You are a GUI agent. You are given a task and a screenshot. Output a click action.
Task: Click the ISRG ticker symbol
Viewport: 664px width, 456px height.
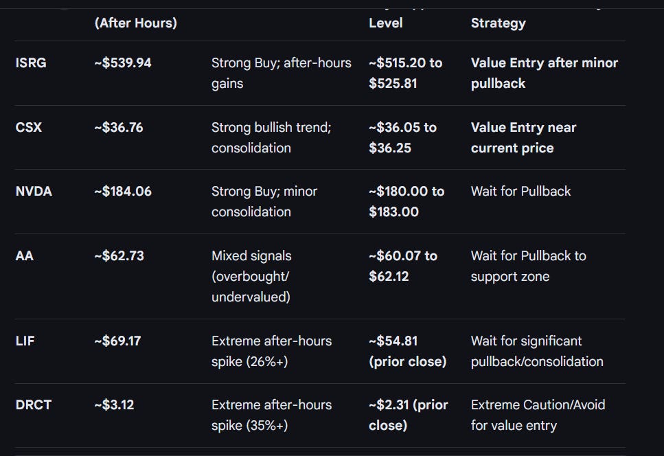pyautogui.click(x=31, y=63)
